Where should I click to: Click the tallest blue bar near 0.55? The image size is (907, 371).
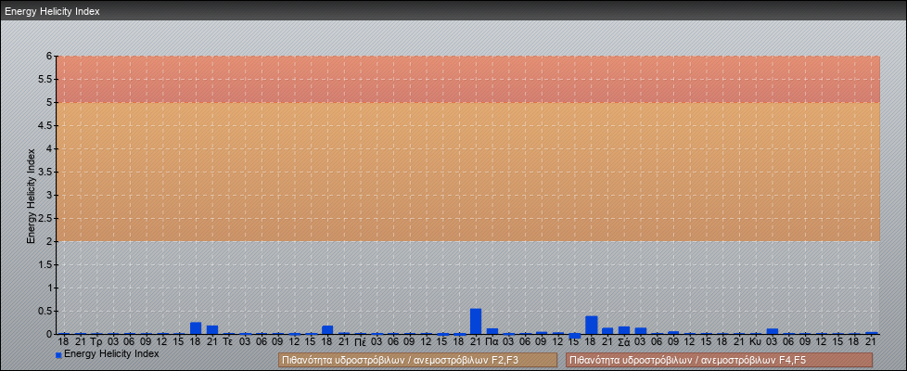coord(476,321)
